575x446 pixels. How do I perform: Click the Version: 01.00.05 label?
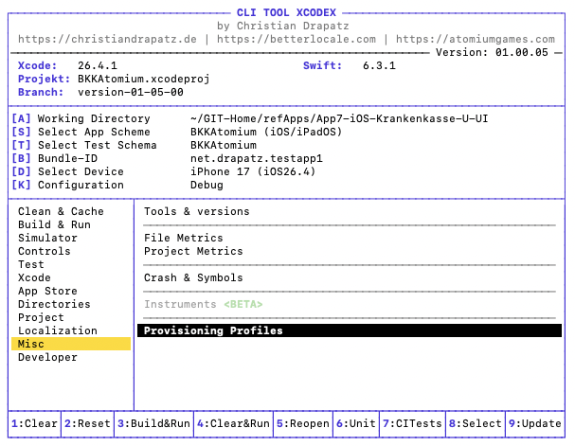click(x=493, y=52)
